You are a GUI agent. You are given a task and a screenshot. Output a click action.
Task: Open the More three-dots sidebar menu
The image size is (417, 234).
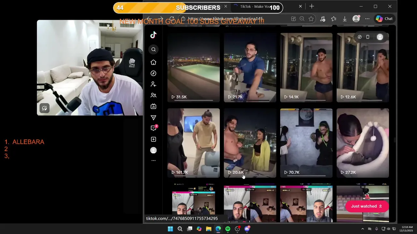click(x=153, y=161)
